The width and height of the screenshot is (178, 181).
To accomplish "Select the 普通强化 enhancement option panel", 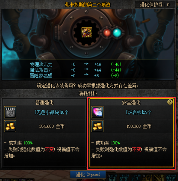I will coord(44,133).
